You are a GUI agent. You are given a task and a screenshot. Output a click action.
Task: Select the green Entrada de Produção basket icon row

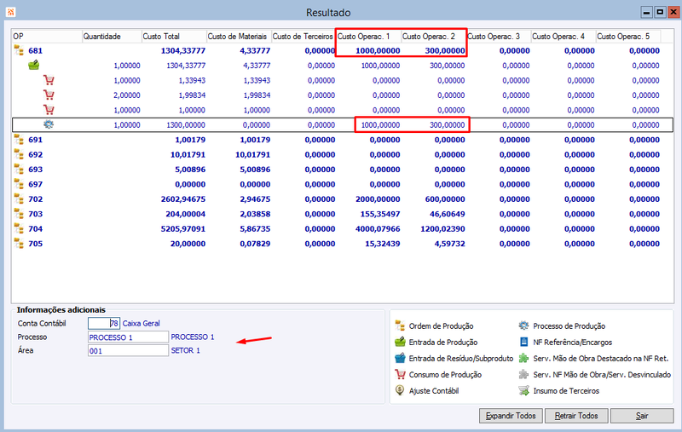(x=34, y=66)
